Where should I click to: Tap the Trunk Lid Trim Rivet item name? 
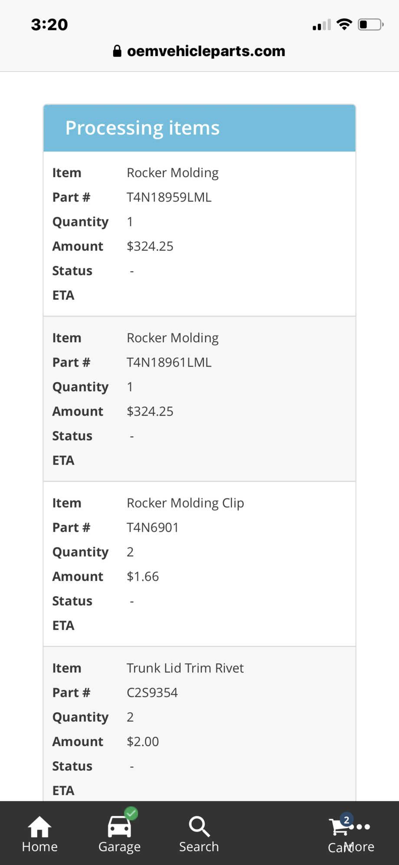(185, 668)
